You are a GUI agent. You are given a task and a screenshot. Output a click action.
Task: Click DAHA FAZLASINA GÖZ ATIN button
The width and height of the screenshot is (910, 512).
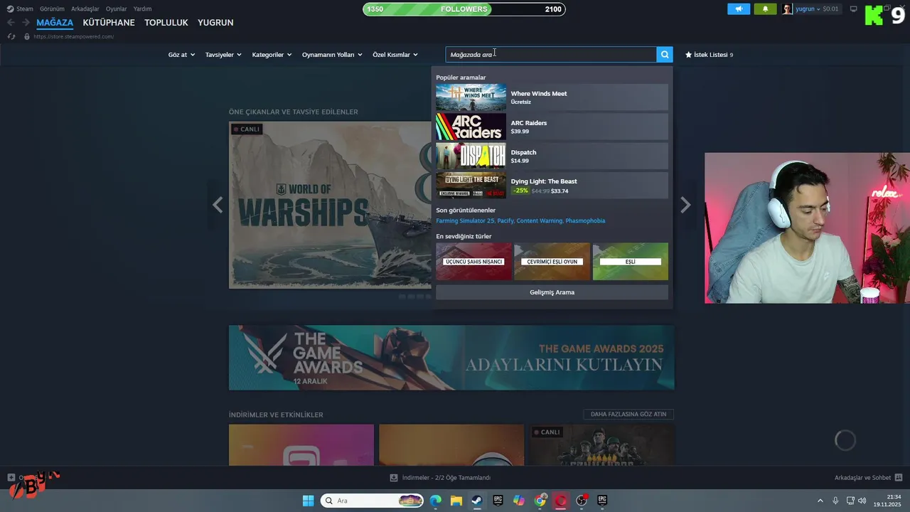[628, 414]
